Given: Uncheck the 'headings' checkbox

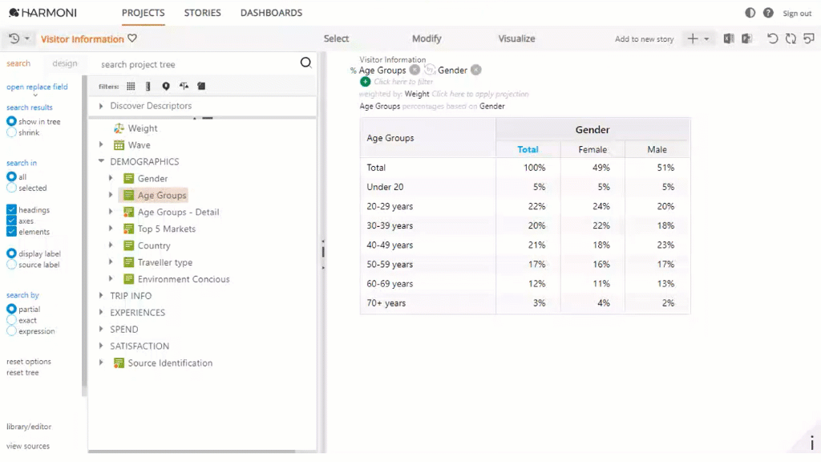Looking at the screenshot, I should pyautogui.click(x=11, y=210).
